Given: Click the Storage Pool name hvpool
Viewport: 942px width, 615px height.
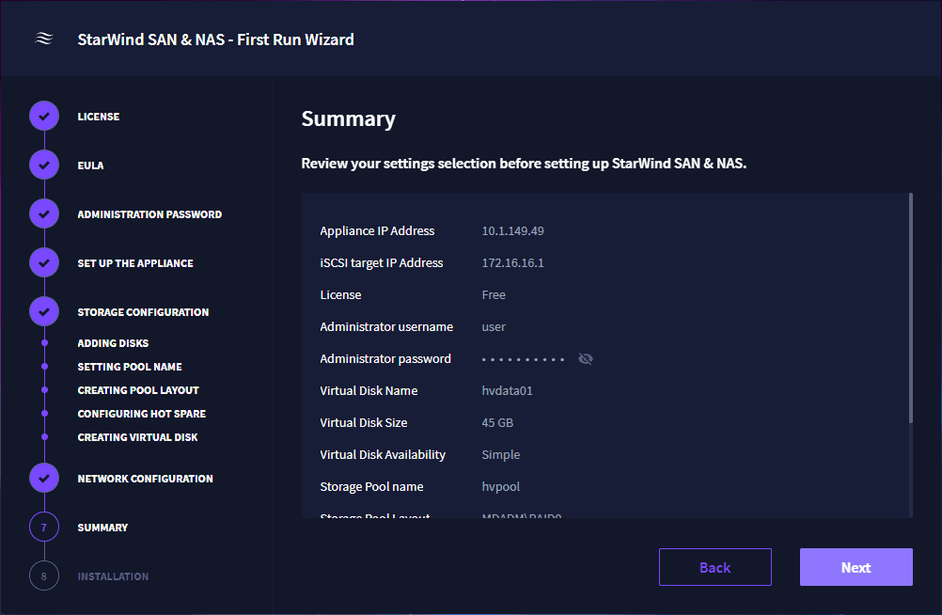Looking at the screenshot, I should coord(500,486).
